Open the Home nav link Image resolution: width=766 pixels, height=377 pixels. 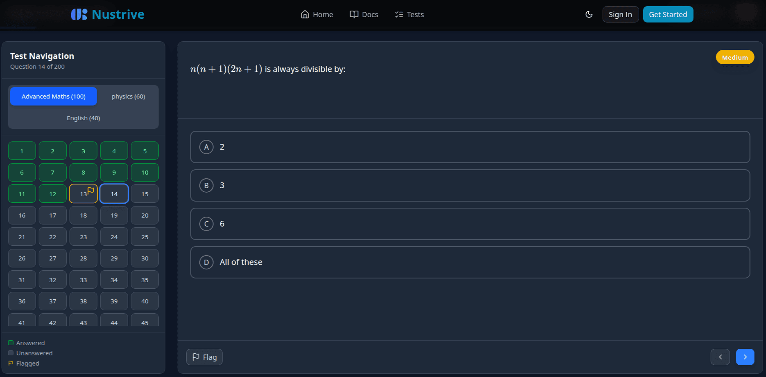(x=317, y=14)
